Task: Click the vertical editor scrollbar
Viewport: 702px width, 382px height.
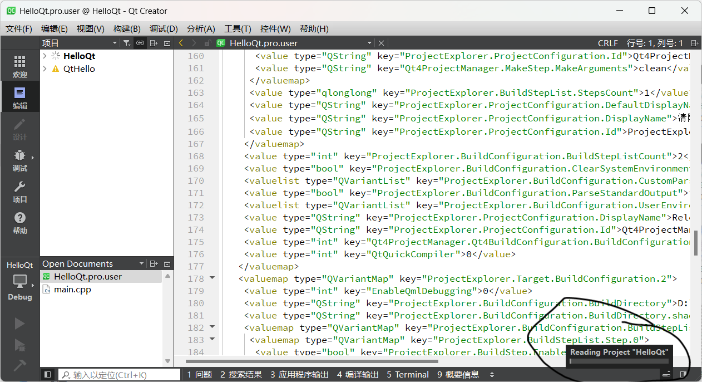Action: [x=696, y=243]
